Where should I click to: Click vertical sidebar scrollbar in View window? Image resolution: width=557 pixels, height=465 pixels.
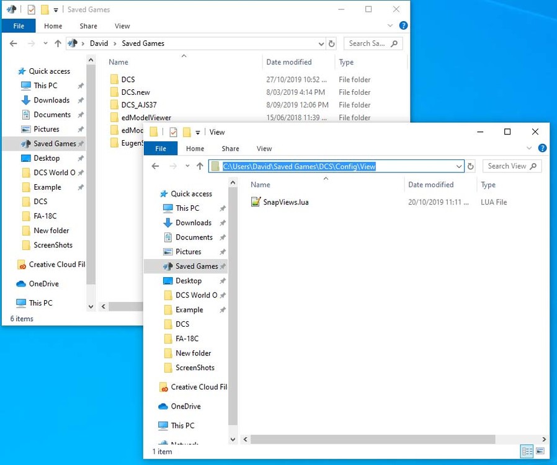click(233, 306)
